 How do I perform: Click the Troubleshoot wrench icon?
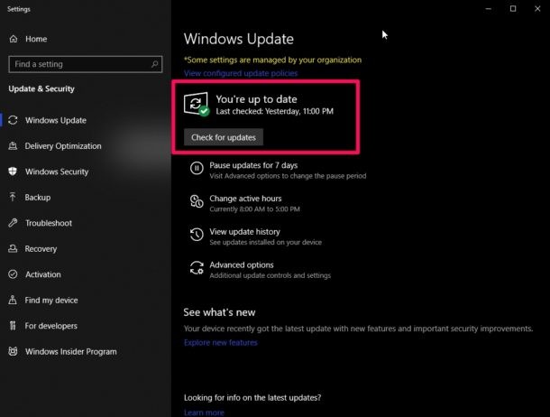[13, 223]
